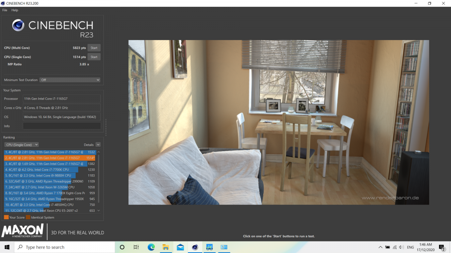Image resolution: width=451 pixels, height=253 pixels.
Task: Open File Explorer in taskbar
Action: click(x=165, y=247)
